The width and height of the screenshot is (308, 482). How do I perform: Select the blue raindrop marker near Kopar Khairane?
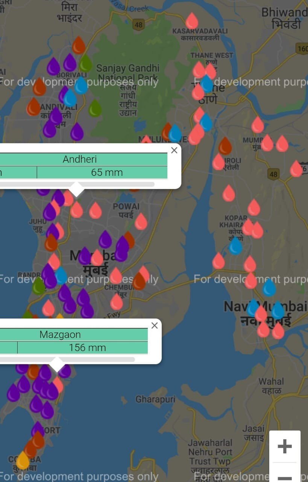point(236,246)
